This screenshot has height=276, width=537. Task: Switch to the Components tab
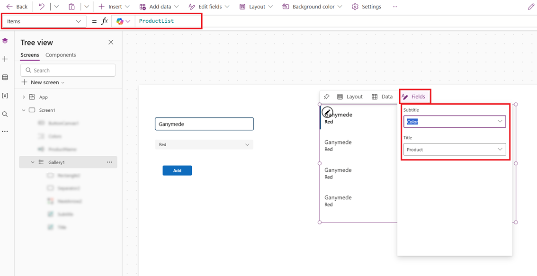point(61,55)
